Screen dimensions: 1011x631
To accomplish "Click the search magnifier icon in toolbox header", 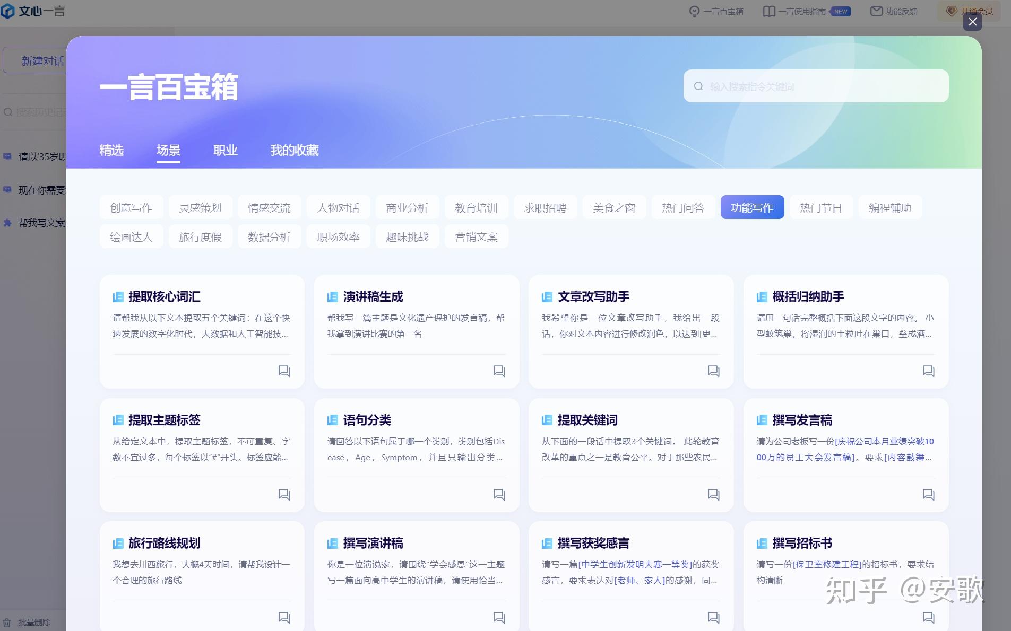I will 698,86.
